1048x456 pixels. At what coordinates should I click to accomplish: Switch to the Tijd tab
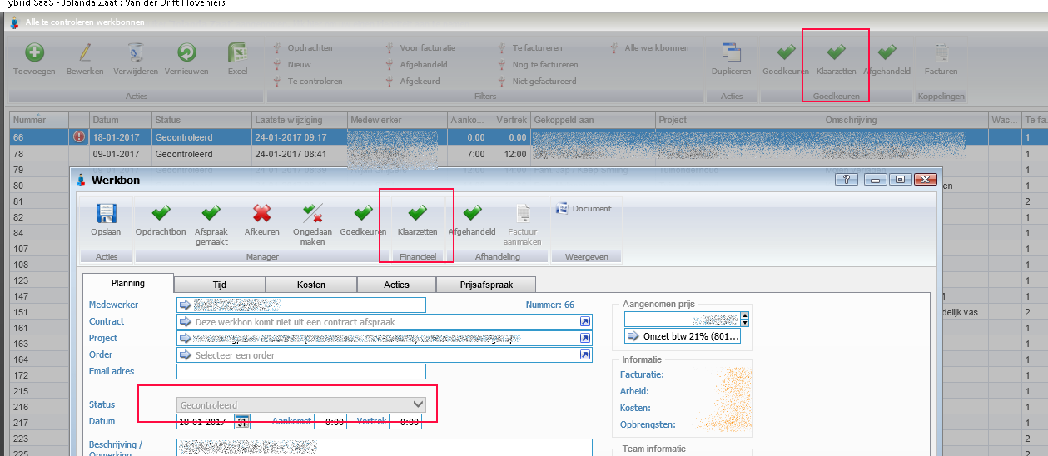(220, 285)
